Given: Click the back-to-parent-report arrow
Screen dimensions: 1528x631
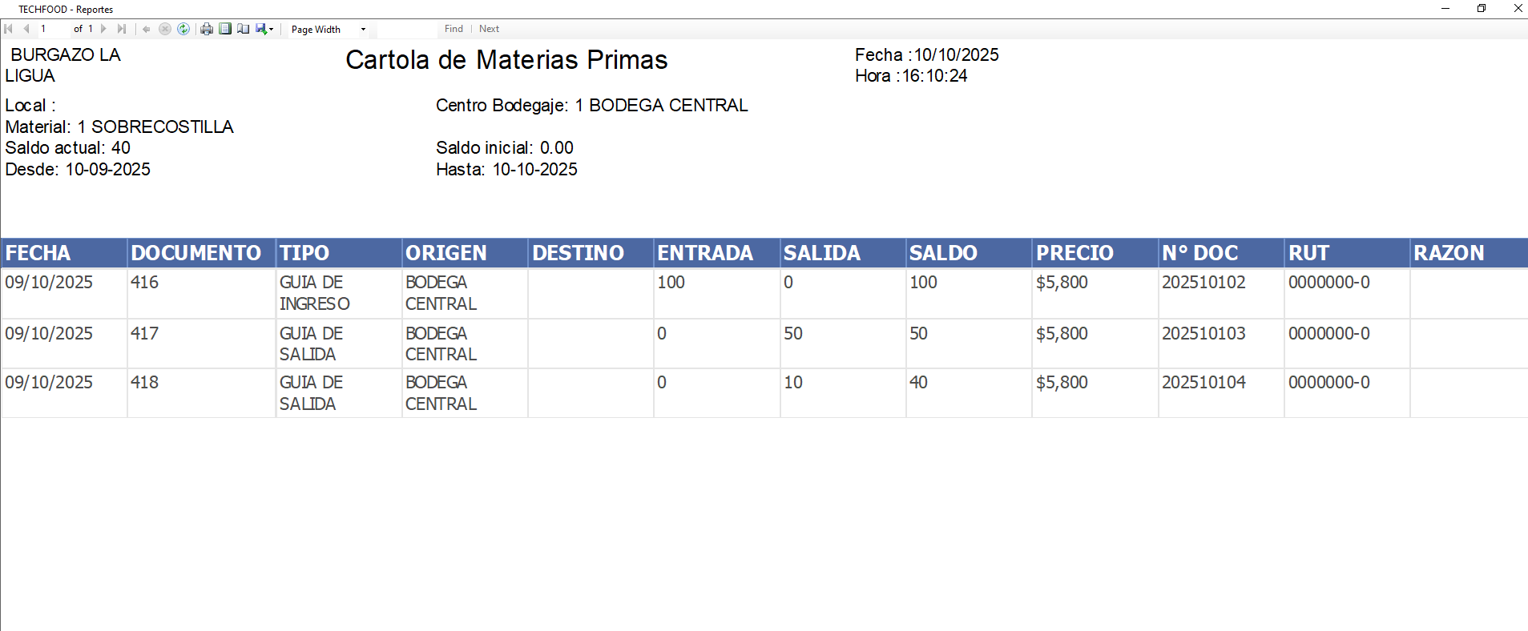Looking at the screenshot, I should [147, 29].
